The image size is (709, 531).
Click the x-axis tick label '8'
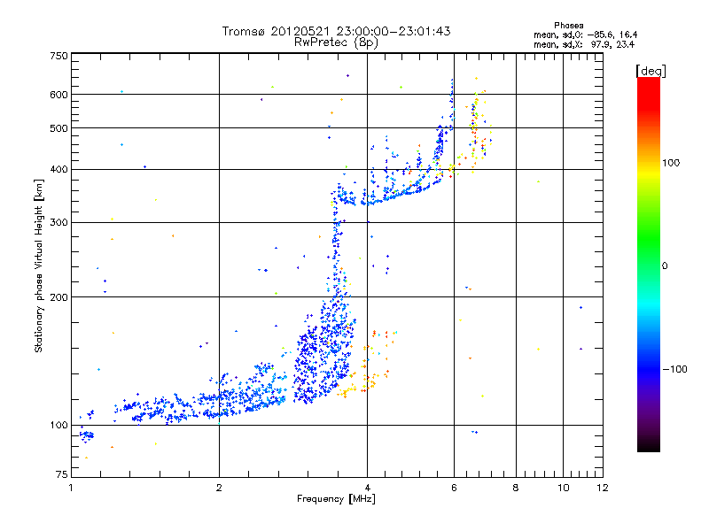pyautogui.click(x=516, y=488)
